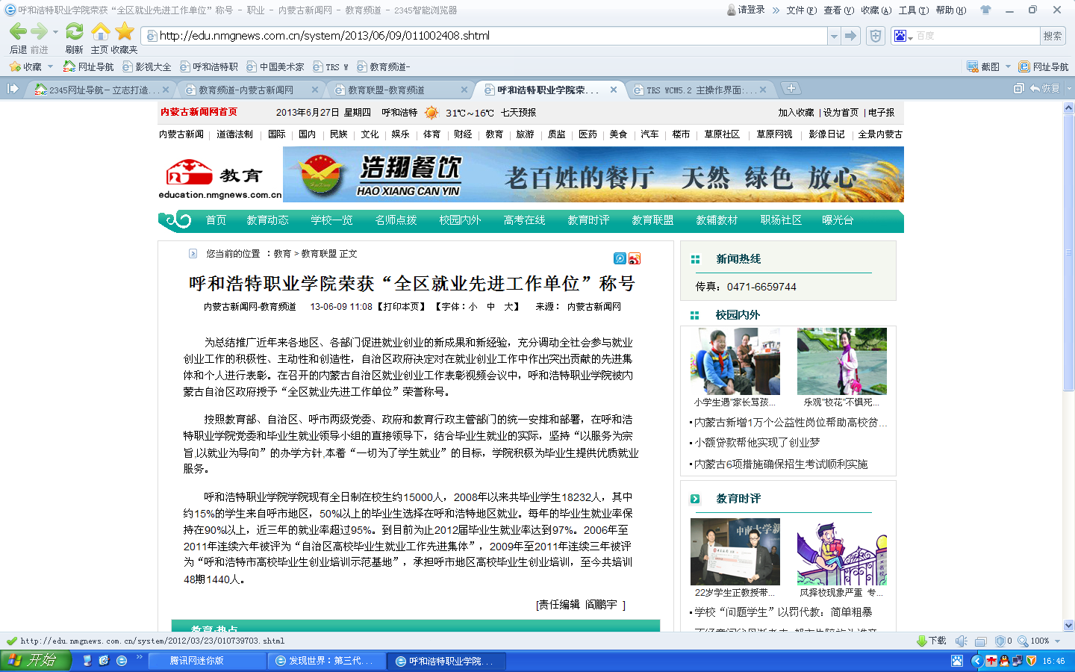Open the Baidu search engine selector dropdown
Screen dimensions: 1075x672
coord(903,36)
